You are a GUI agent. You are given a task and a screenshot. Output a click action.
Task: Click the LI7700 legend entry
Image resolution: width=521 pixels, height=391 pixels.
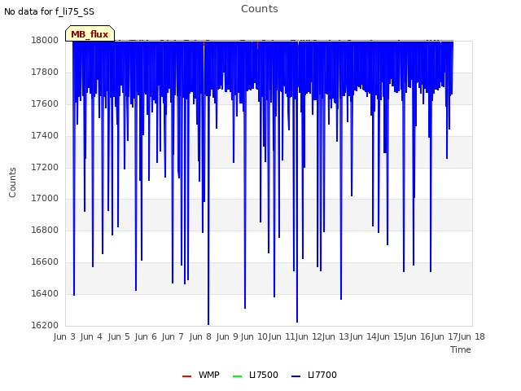(314, 375)
